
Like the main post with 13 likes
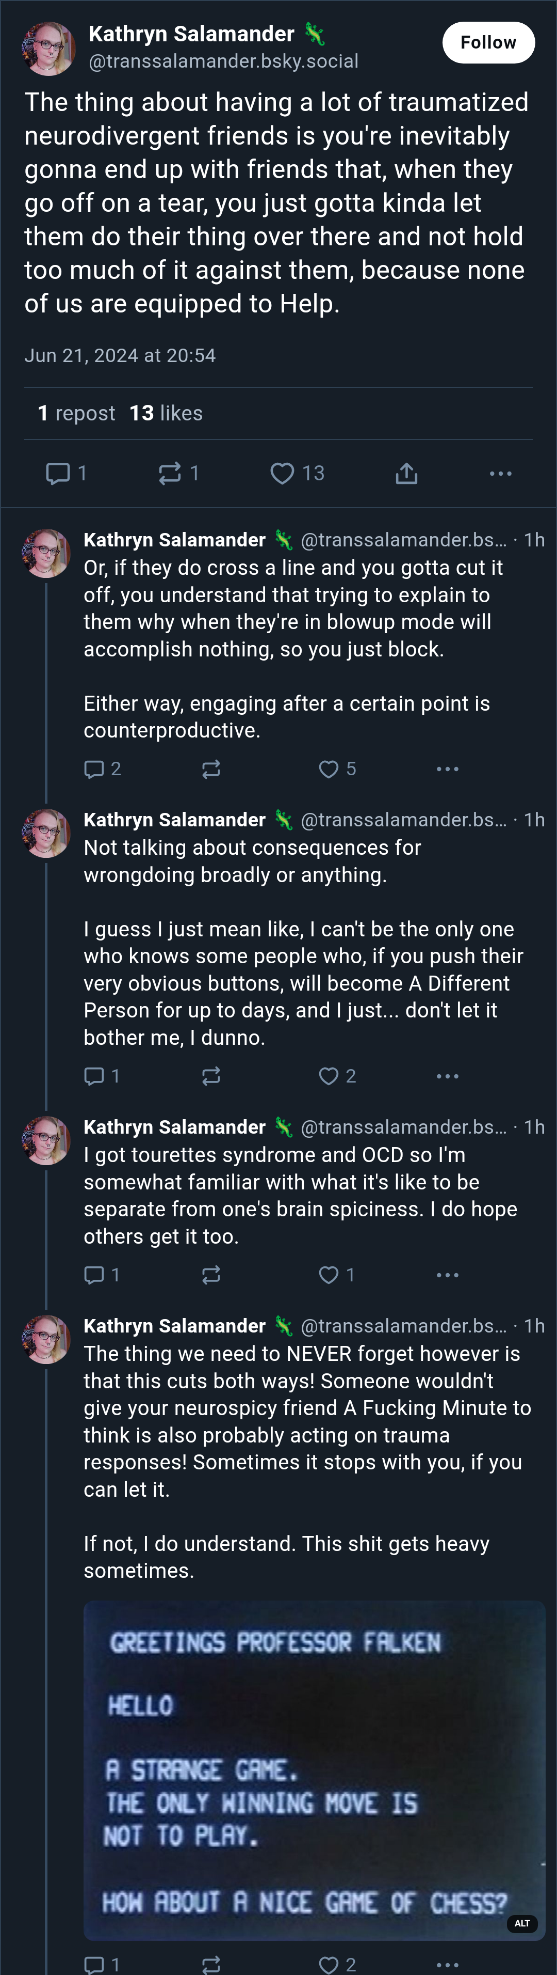point(298,473)
